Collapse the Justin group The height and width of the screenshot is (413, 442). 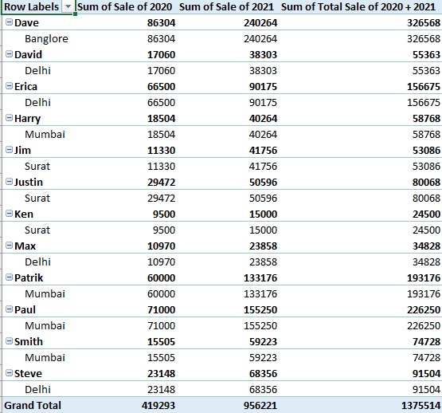coord(9,182)
